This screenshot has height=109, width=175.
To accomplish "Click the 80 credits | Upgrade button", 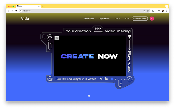I will (x=140, y=19).
